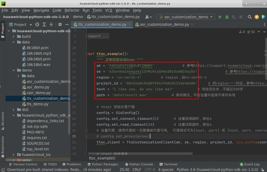Open the Refactor menu
Image resolution: width=267 pixels, height=172 pixels.
72,10
